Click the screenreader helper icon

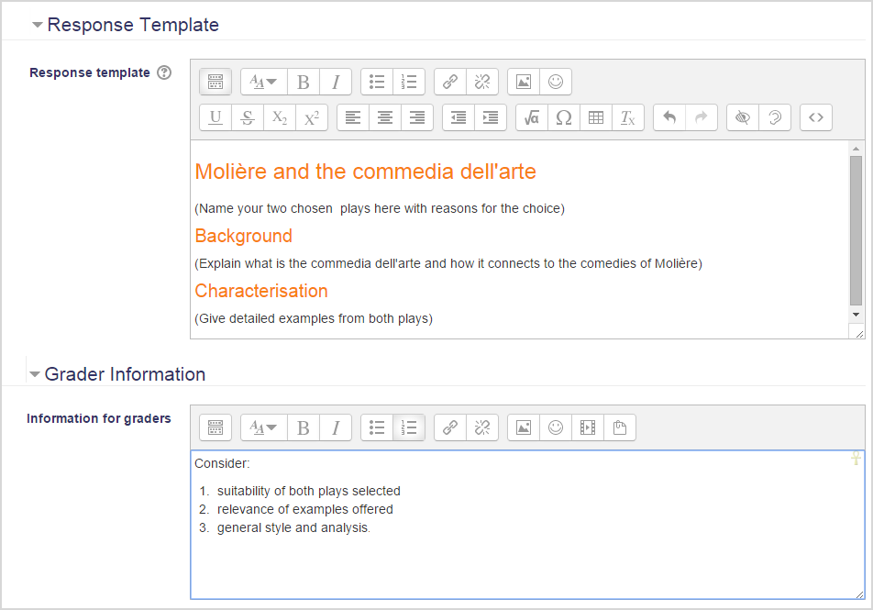pos(775,117)
